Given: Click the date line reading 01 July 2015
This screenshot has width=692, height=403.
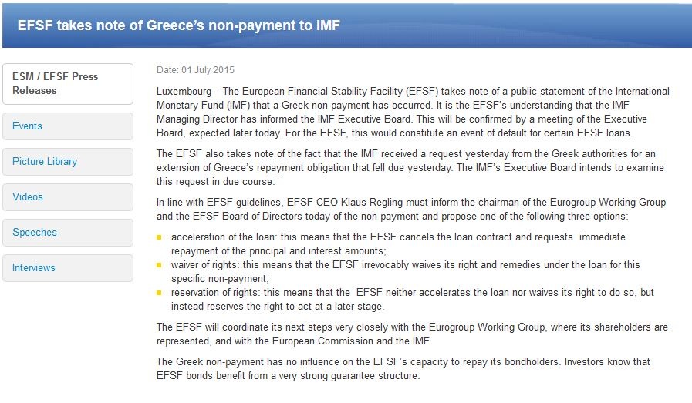Looking at the screenshot, I should coord(195,70).
